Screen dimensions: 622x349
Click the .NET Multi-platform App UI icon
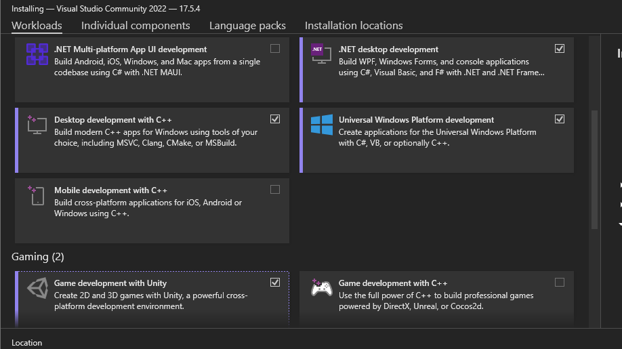pyautogui.click(x=37, y=54)
